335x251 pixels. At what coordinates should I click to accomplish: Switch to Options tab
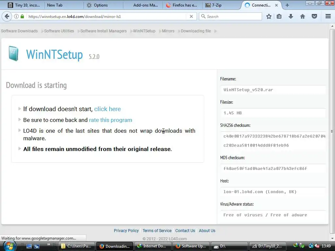(100, 5)
